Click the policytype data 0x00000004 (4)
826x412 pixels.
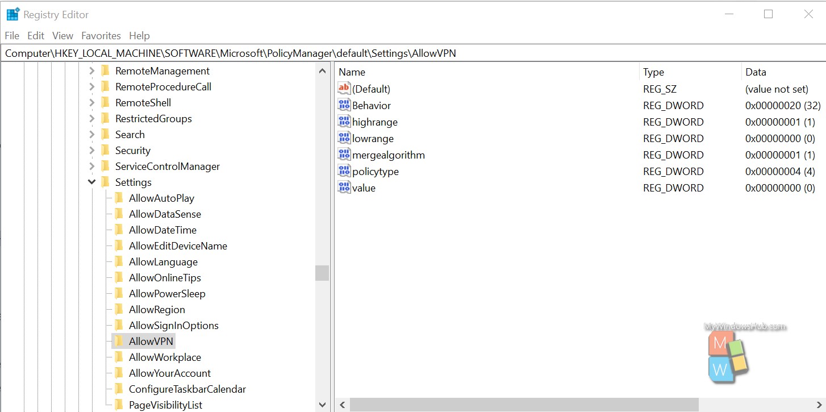click(x=780, y=171)
